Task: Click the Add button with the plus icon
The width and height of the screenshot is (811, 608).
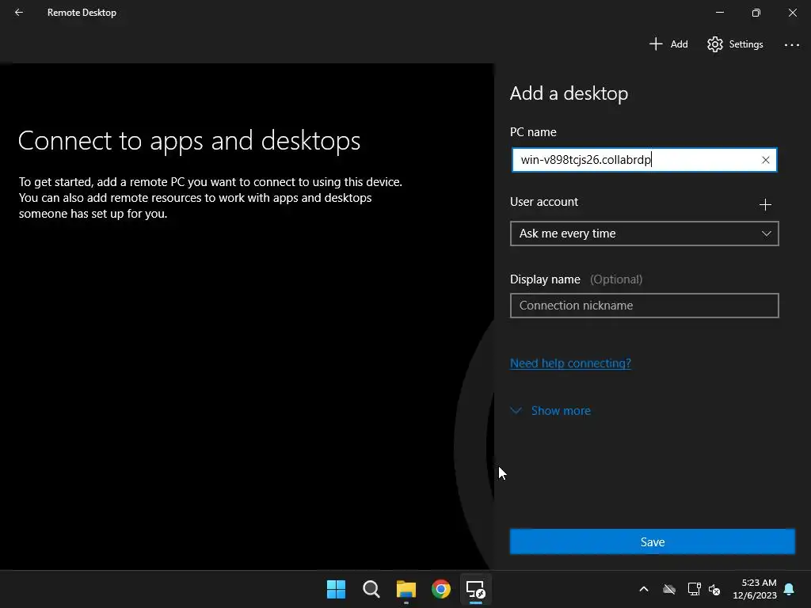Action: click(668, 44)
